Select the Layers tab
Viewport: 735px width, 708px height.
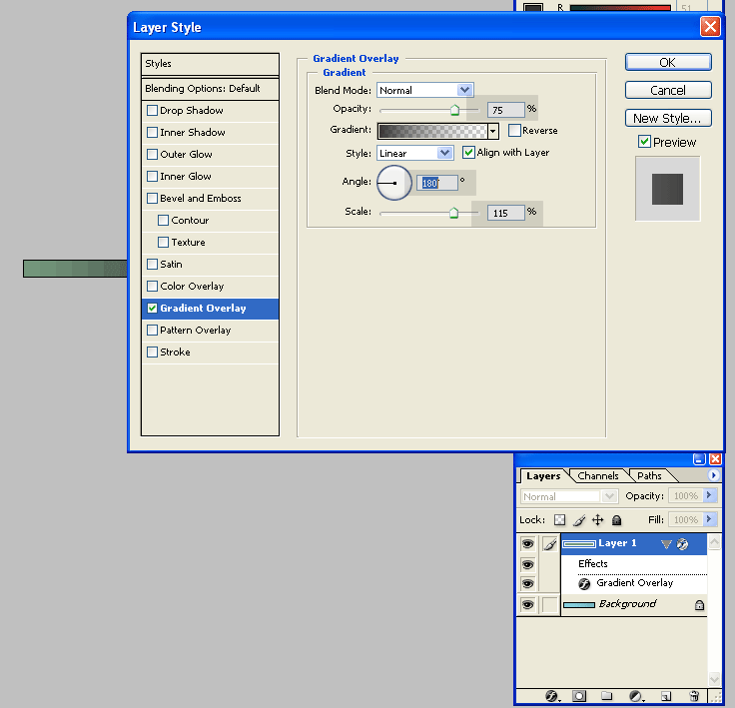point(543,476)
